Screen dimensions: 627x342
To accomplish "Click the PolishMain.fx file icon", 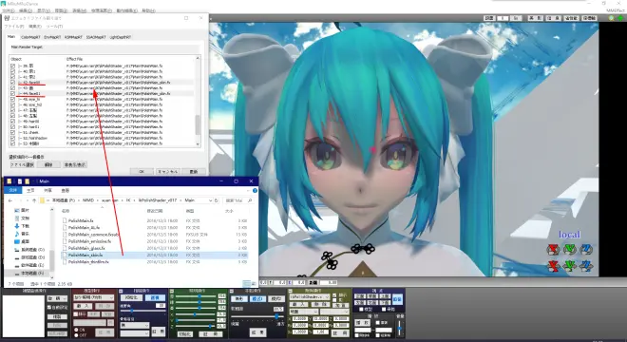I will coord(65,220).
